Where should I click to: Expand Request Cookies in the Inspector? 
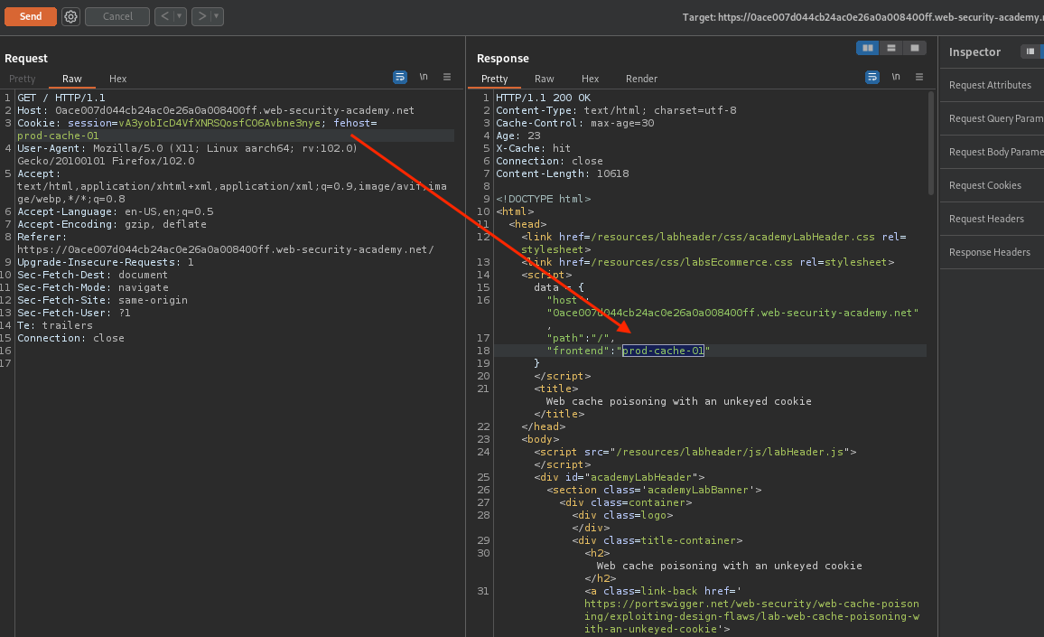click(985, 185)
